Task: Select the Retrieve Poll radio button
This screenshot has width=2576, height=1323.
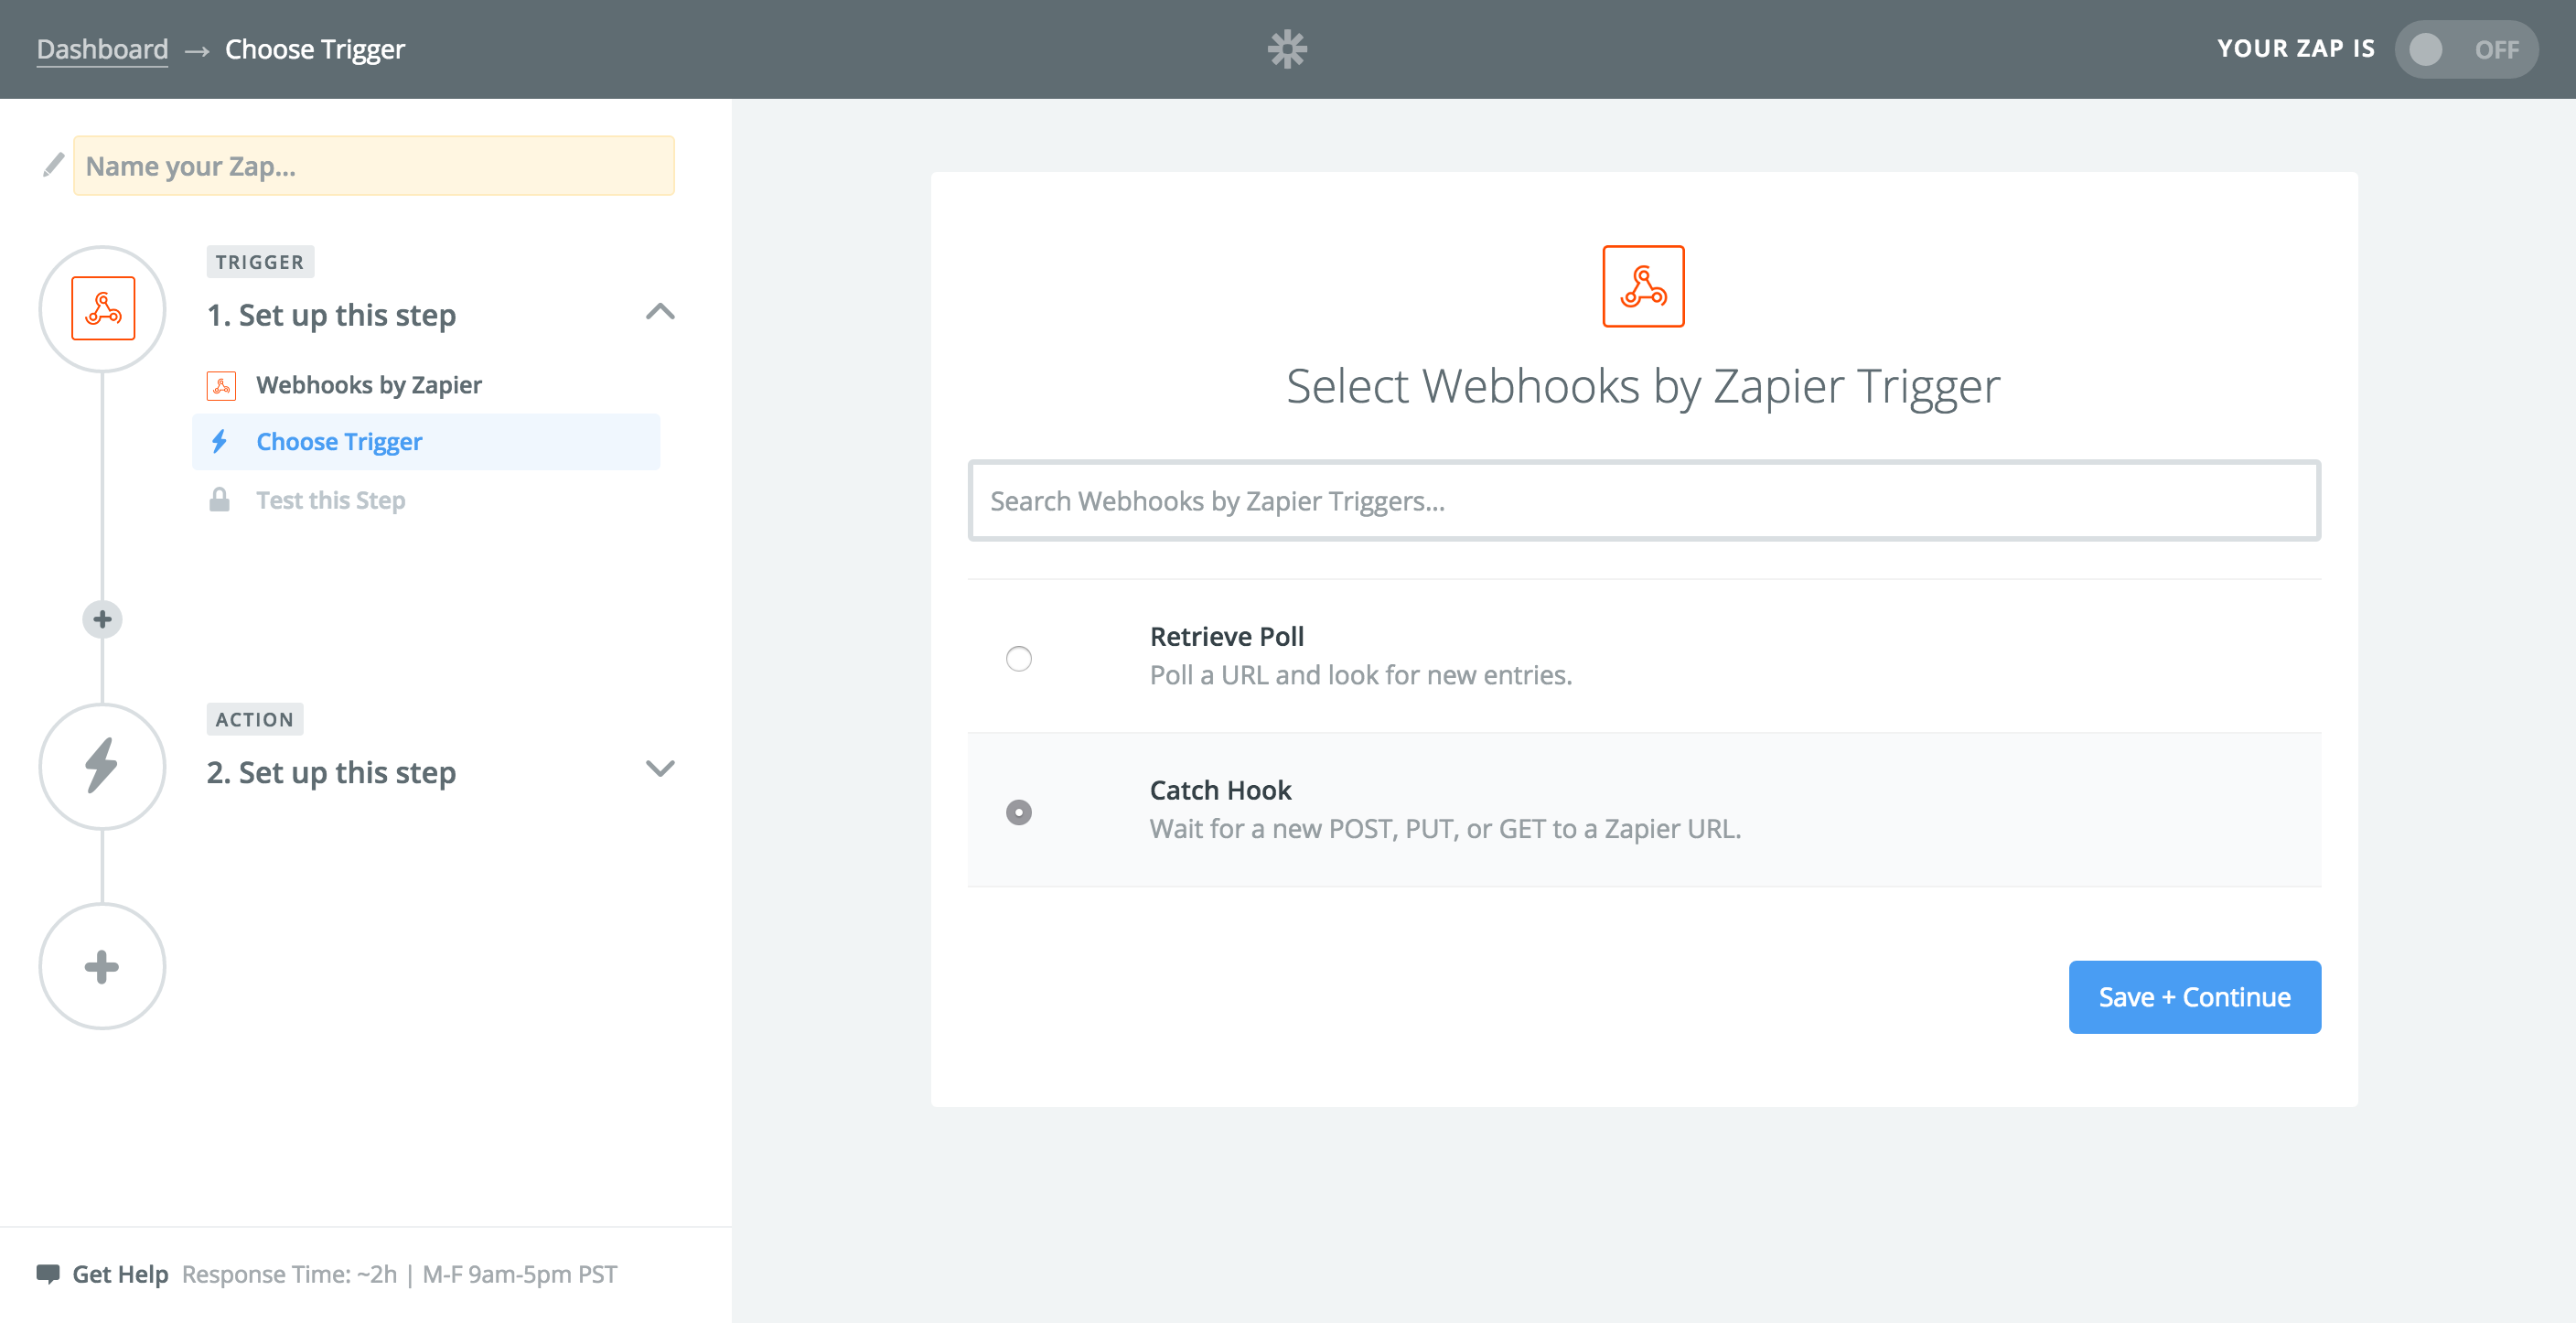Action: [1019, 658]
